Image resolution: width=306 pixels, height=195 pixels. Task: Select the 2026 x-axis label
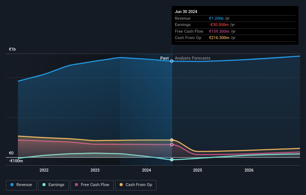click(x=249, y=170)
